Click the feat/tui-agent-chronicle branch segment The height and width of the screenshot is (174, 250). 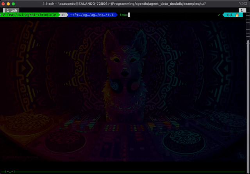31,15
